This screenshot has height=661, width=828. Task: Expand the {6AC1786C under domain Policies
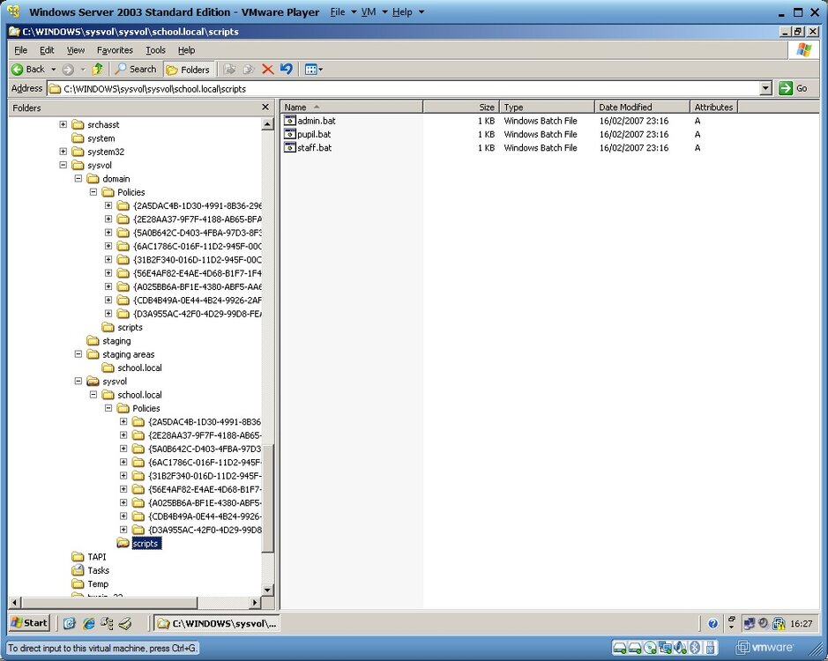tap(108, 246)
